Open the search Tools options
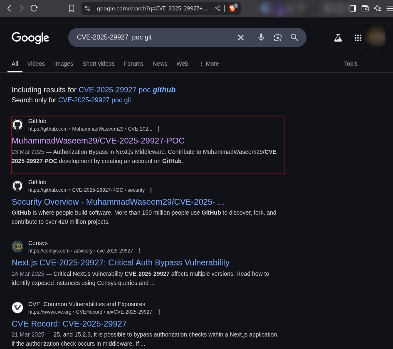The image size is (393, 349). (351, 64)
